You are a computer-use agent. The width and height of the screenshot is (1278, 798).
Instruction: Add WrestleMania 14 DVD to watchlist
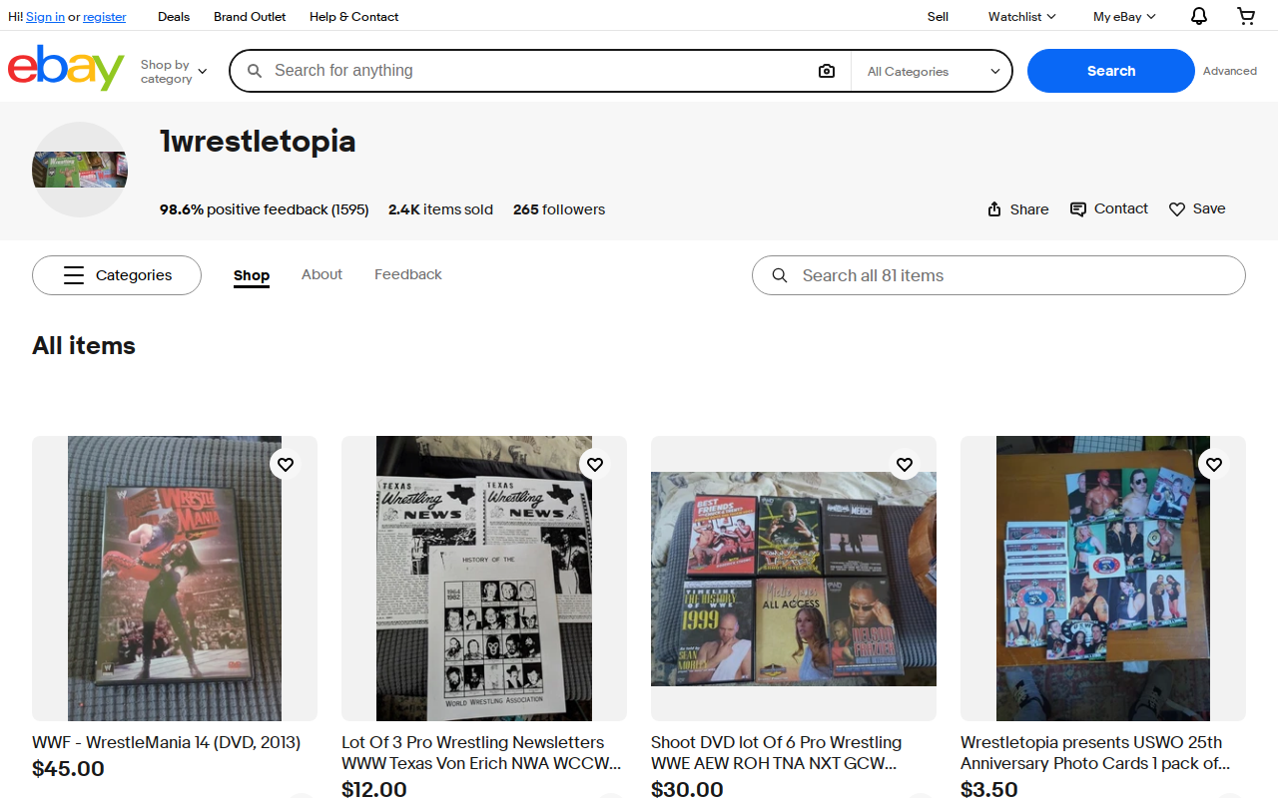click(286, 464)
